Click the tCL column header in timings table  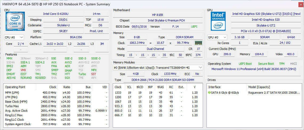pos(129,87)
